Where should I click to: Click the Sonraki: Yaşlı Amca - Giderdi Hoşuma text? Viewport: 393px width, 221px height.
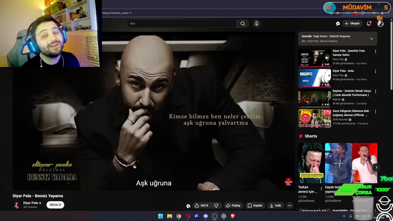pos(326,36)
